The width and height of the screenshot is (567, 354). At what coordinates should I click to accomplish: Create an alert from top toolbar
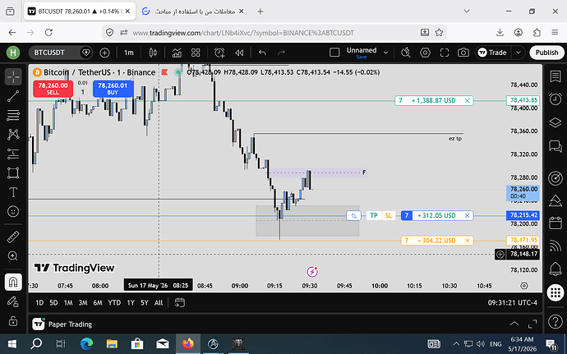pyautogui.click(x=219, y=53)
